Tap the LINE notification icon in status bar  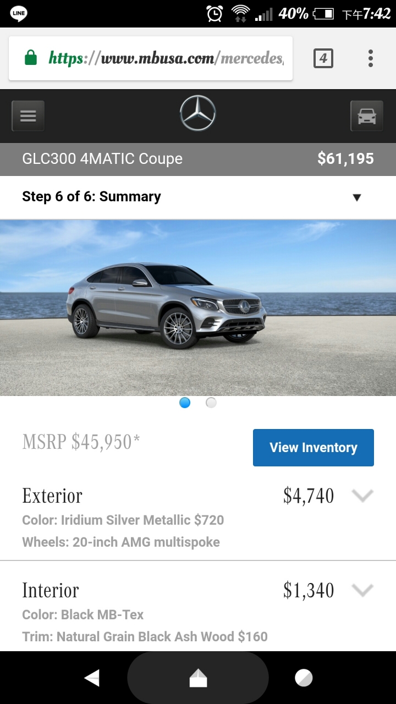click(19, 13)
